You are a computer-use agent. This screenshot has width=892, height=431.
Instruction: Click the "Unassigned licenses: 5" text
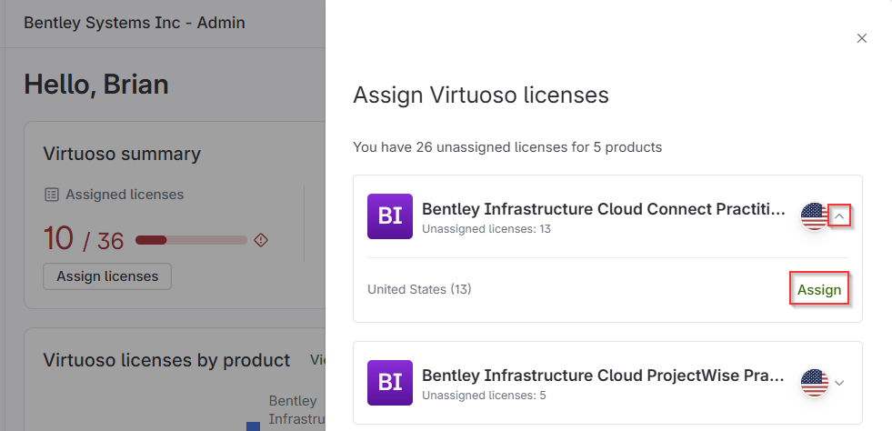click(x=484, y=396)
